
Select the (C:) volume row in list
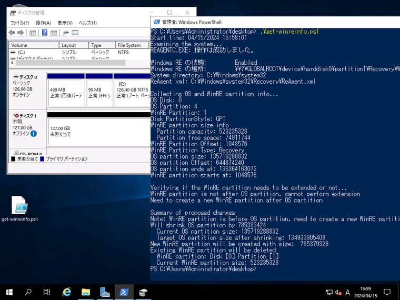pyautogui.click(x=79, y=52)
